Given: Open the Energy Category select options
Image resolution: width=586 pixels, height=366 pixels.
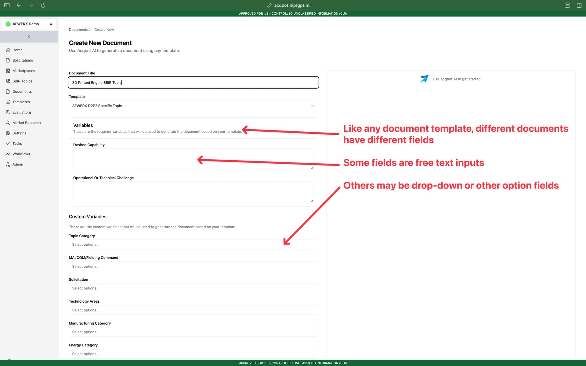Looking at the screenshot, I should pyautogui.click(x=193, y=354).
